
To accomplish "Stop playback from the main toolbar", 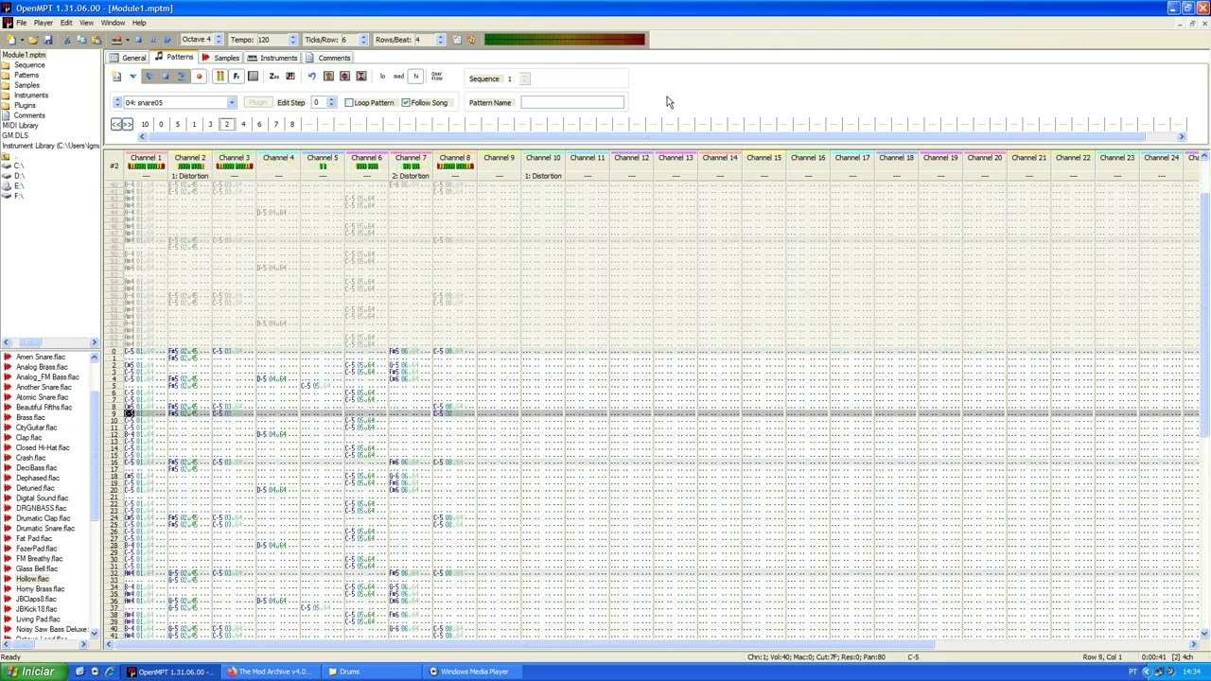I will (x=138, y=40).
